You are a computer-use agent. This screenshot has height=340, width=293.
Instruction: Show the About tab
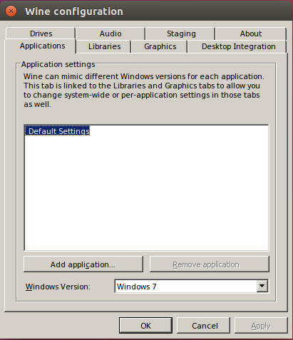click(251, 34)
